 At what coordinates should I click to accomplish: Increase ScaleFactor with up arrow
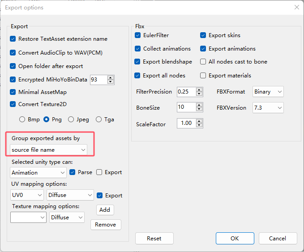199,121
